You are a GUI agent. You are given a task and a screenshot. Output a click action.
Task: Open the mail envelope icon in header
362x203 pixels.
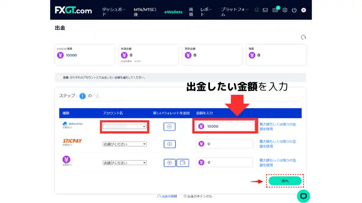[x=265, y=10]
